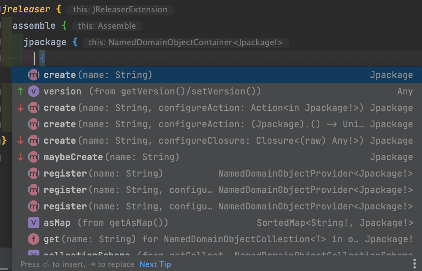The image size is (422, 271).
Task: Click the method icon for register(name: String)
Action: coord(34,173)
